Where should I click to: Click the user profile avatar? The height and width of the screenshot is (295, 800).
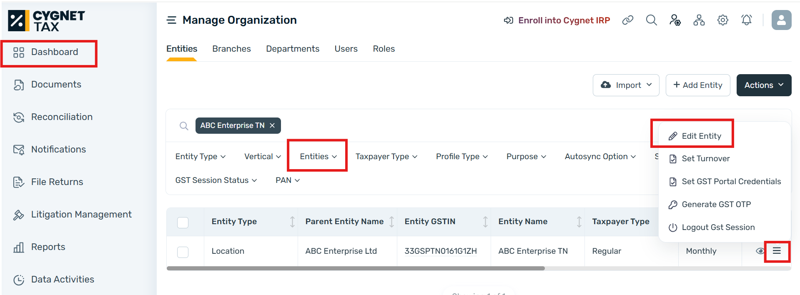click(x=781, y=20)
